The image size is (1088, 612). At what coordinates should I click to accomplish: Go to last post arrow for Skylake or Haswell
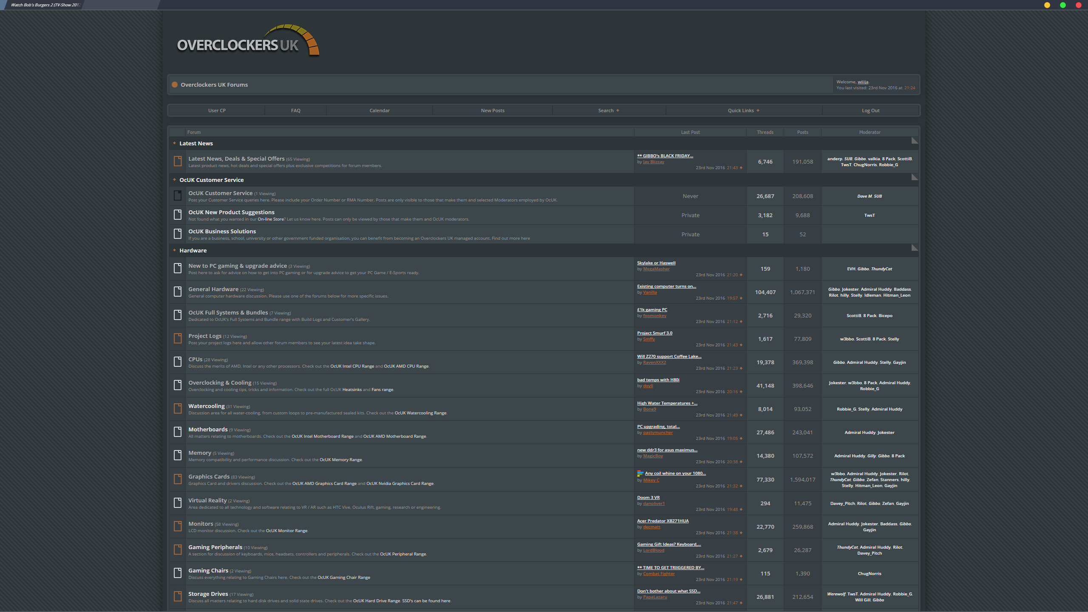tap(741, 275)
